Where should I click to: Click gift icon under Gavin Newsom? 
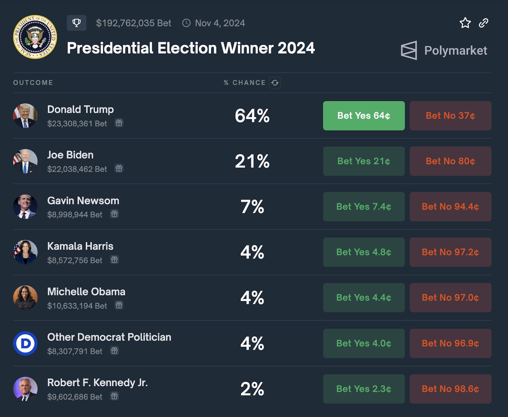click(x=114, y=214)
